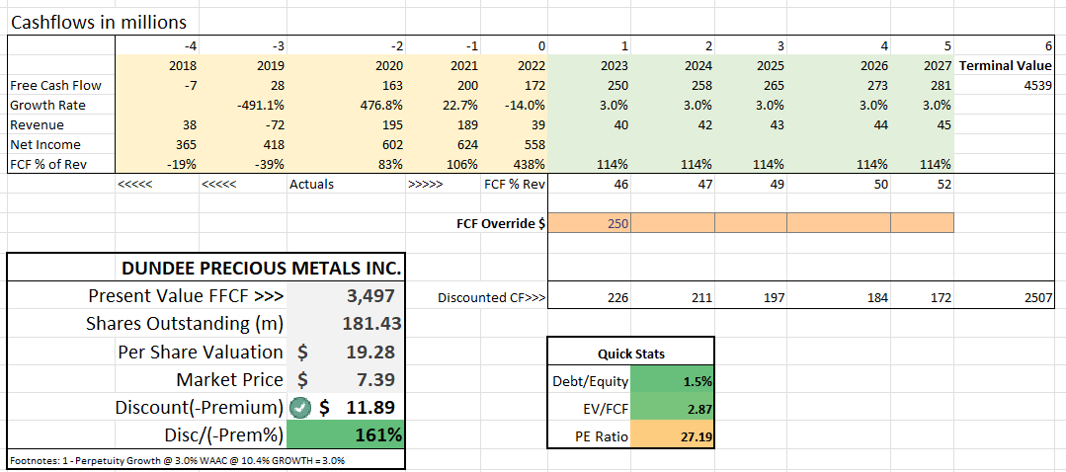Select 2019 Revenue value -72
Viewport: 1066px width, 472px height.
(243, 125)
